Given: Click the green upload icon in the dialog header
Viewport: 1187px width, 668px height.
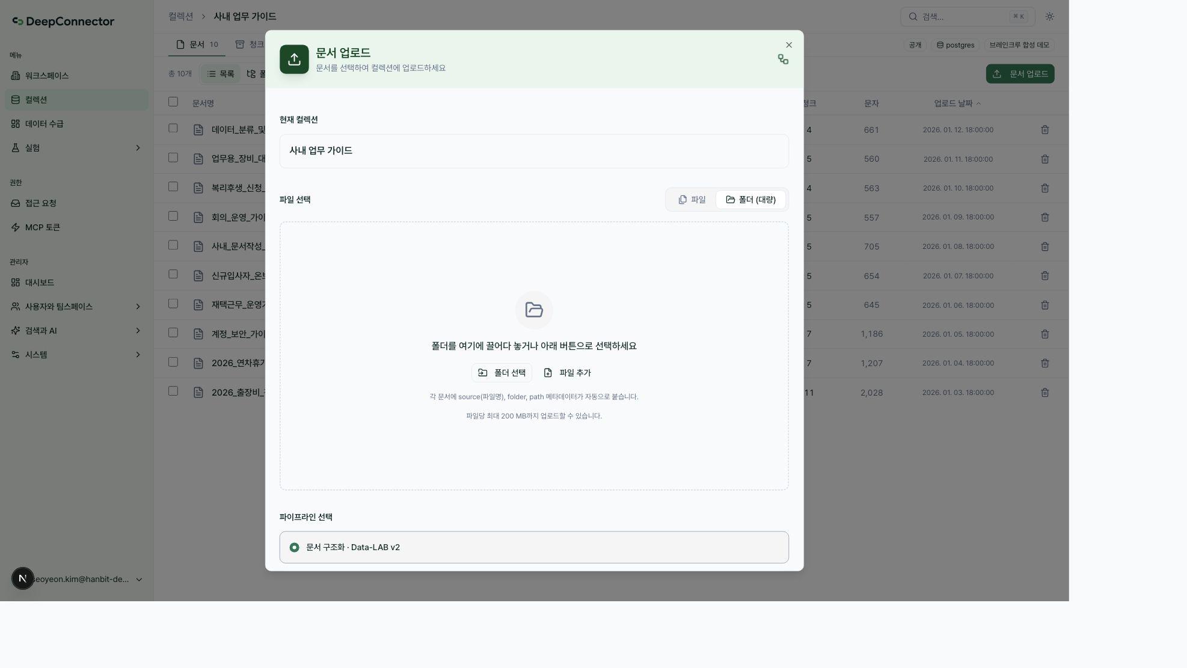Looking at the screenshot, I should [x=294, y=59].
